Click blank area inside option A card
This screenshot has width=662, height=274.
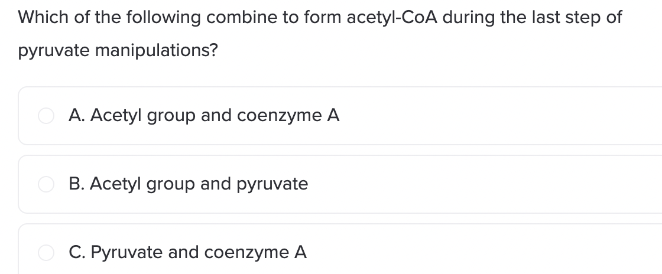coord(498,116)
